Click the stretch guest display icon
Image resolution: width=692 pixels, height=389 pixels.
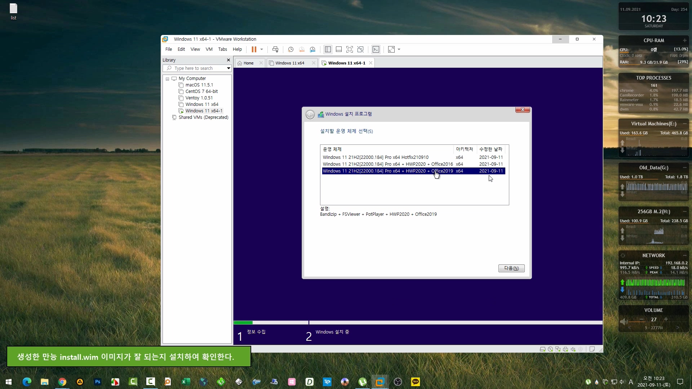coord(391,49)
